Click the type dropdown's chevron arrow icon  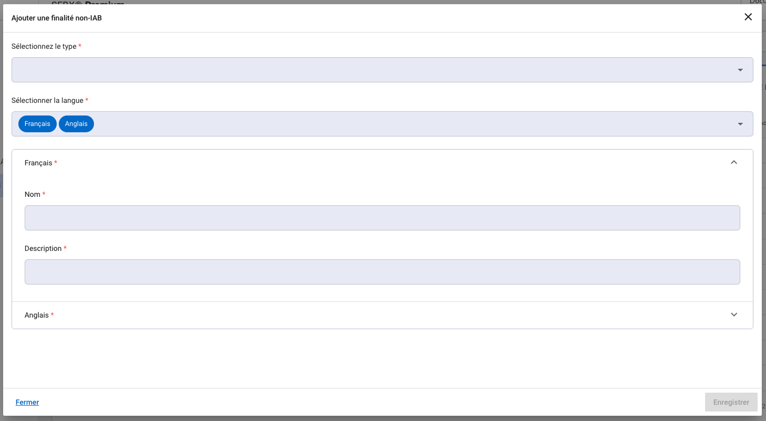pos(740,69)
